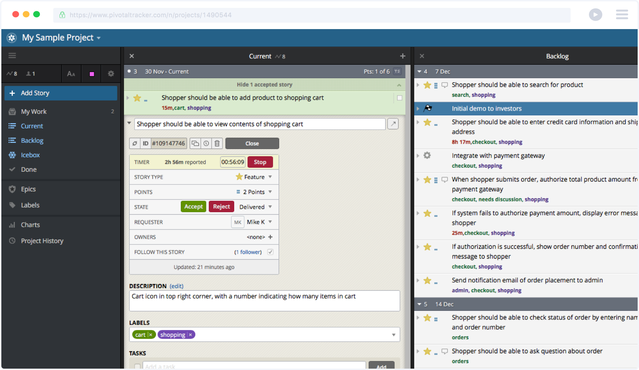The width and height of the screenshot is (639, 370).
Task: Click the Aa font size icon
Action: click(x=71, y=73)
